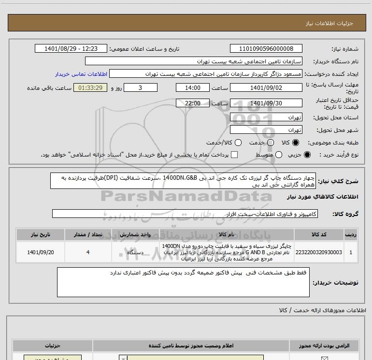This screenshot has width=372, height=360.
Task: Select the کالا radio button
Action: 296,143
